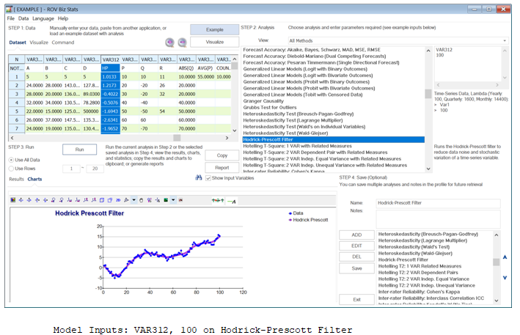Click the Exit button
The width and height of the screenshot is (520, 335).
[x=356, y=300]
